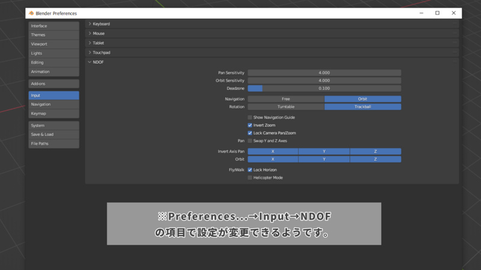Minimize the Blender Preferences window
The height and width of the screenshot is (270, 481).
coord(421,13)
